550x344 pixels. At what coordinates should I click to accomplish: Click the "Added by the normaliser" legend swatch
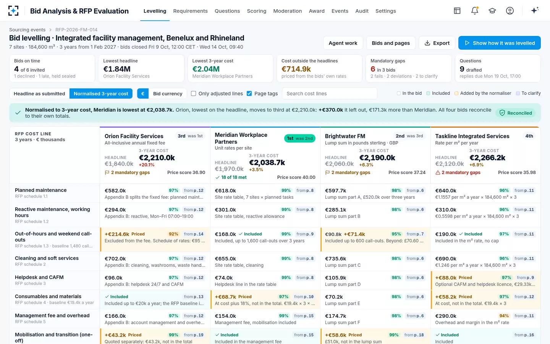(456, 93)
